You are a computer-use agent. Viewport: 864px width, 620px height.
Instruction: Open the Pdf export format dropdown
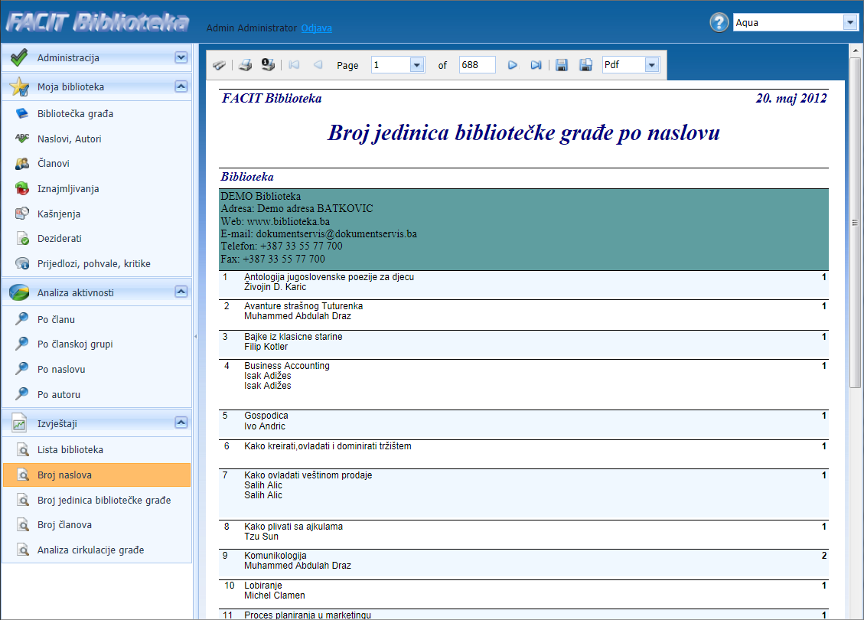point(651,65)
